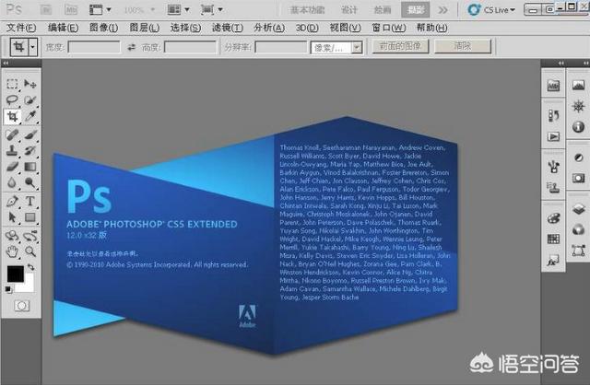
Task: Open the Crop tool preset picker
Action: pos(33,47)
